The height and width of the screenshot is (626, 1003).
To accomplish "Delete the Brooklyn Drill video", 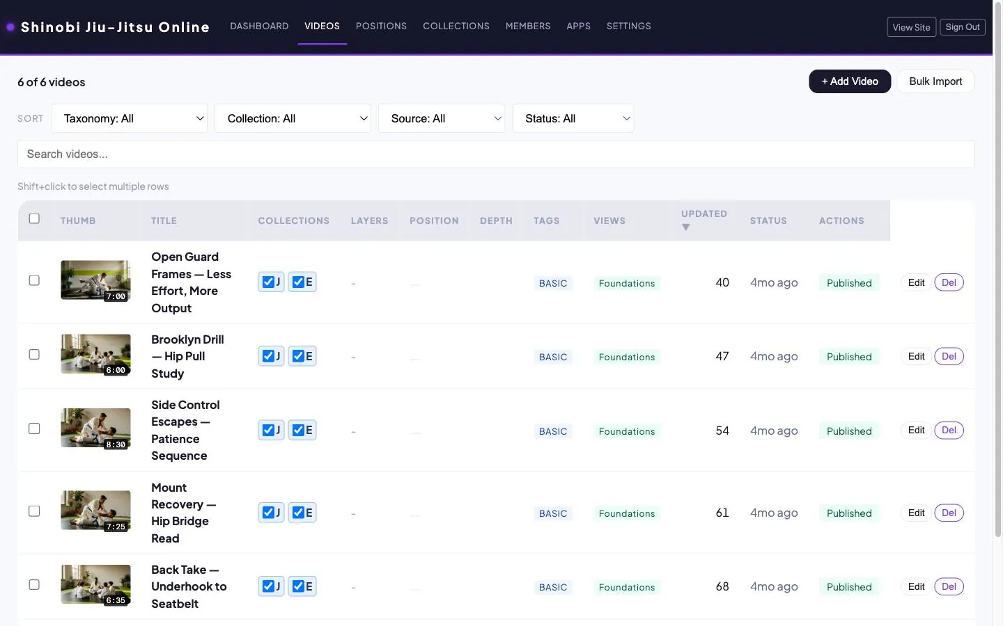I will pyautogui.click(x=949, y=356).
